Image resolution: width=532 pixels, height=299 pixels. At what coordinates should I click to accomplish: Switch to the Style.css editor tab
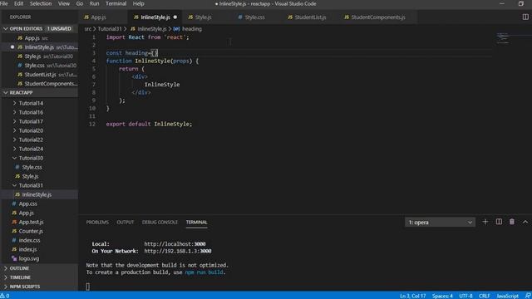click(255, 17)
